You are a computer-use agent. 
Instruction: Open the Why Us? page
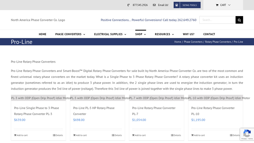point(189,34)
